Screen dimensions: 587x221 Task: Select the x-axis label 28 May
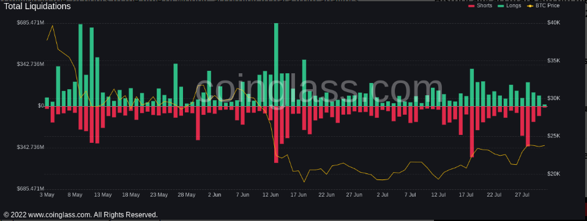click(187, 195)
